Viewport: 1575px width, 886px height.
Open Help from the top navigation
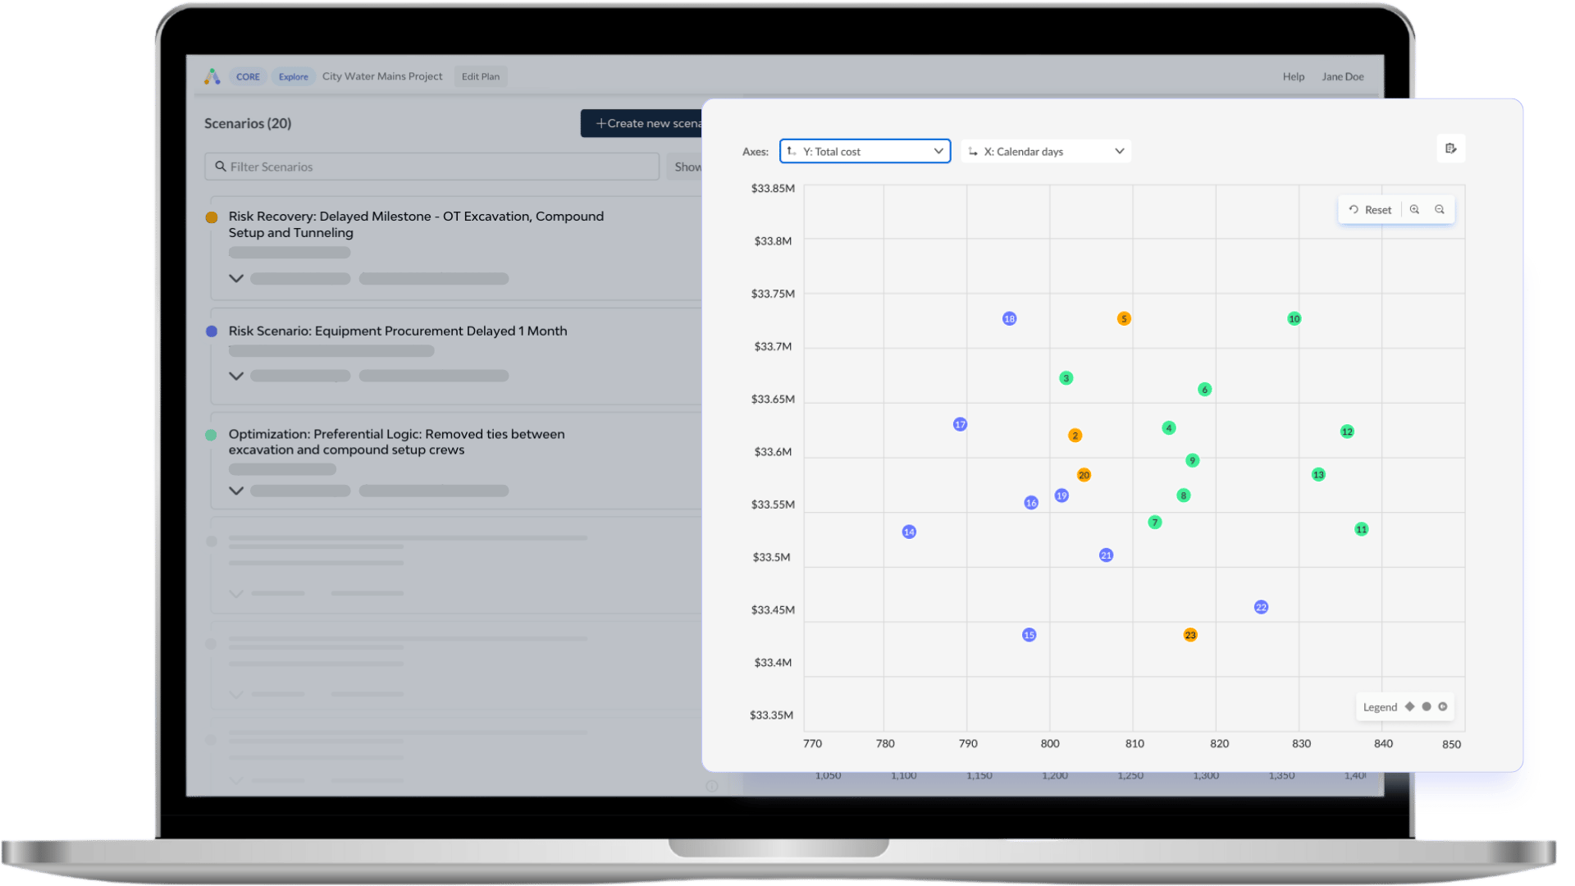click(x=1293, y=75)
